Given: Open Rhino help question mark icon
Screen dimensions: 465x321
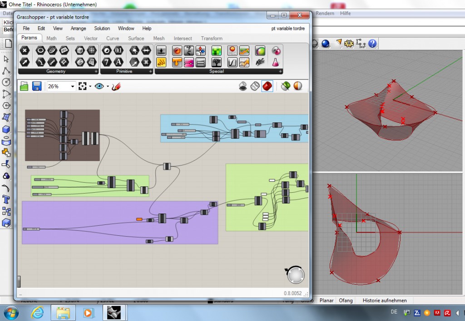Looking at the screenshot, I should pos(372,44).
